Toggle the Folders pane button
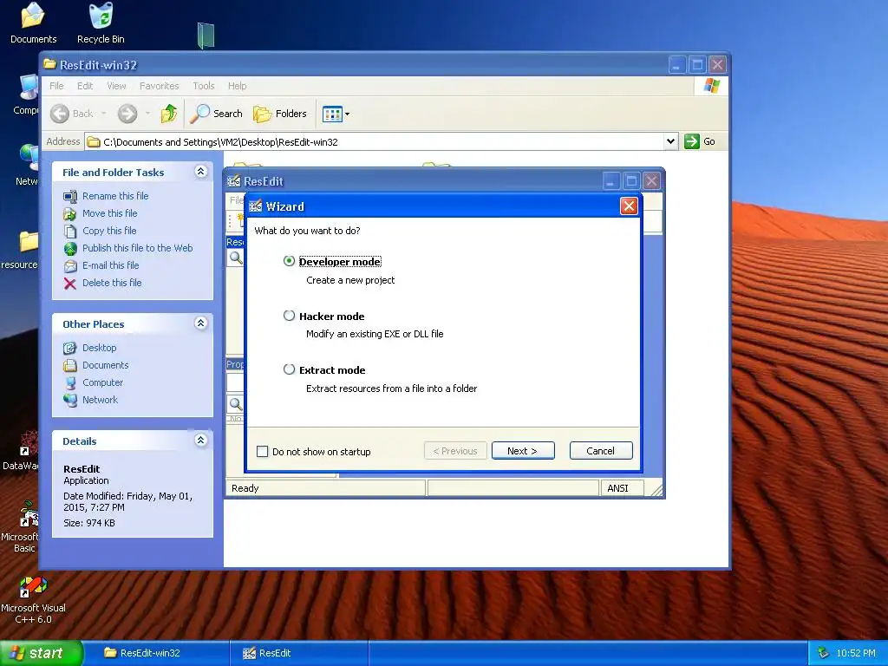Image resolution: width=888 pixels, height=666 pixels. [x=280, y=114]
